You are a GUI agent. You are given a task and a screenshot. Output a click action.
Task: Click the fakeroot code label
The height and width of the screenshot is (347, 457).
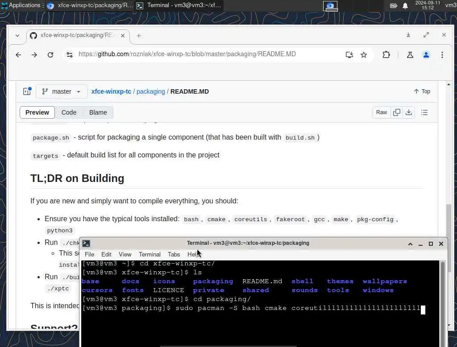coord(290,219)
